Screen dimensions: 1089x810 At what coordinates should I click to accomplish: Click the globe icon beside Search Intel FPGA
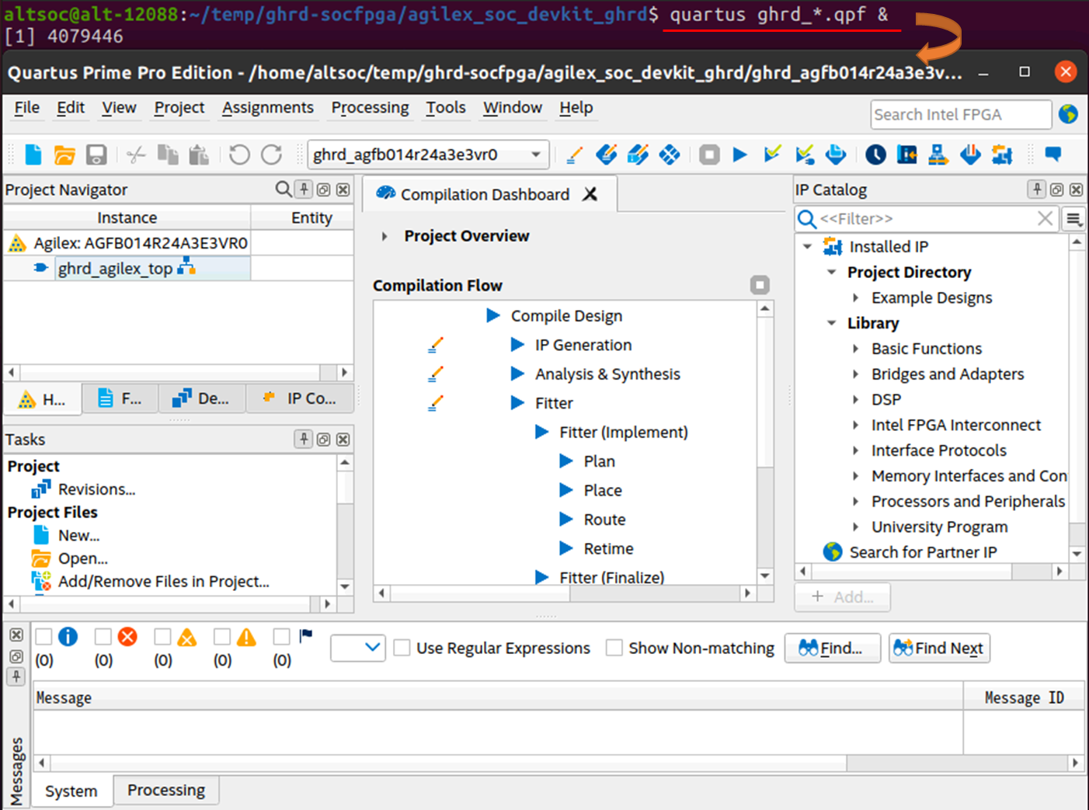(1068, 114)
